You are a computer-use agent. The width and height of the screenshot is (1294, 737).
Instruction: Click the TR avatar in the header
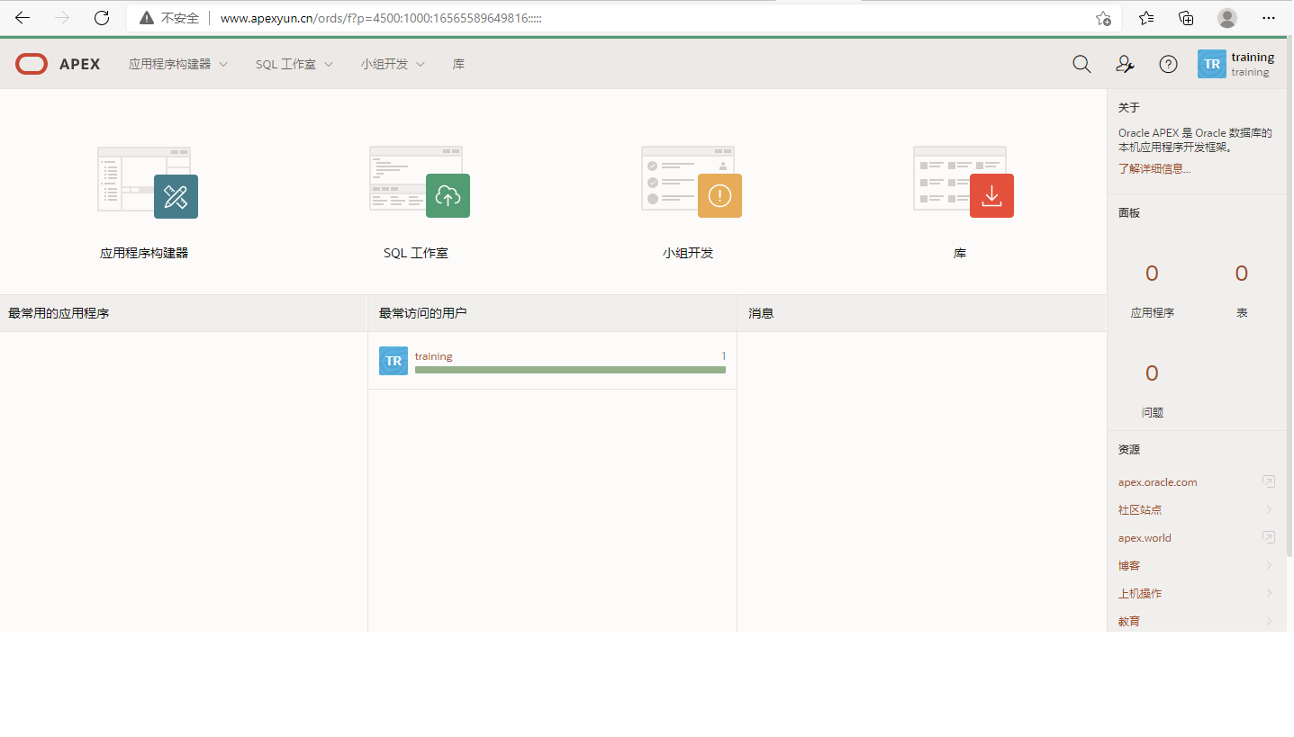click(1212, 64)
